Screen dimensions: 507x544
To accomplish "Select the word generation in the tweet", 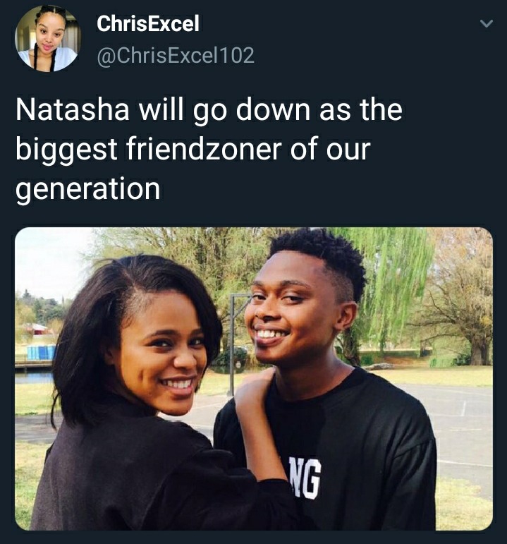I will (87, 189).
